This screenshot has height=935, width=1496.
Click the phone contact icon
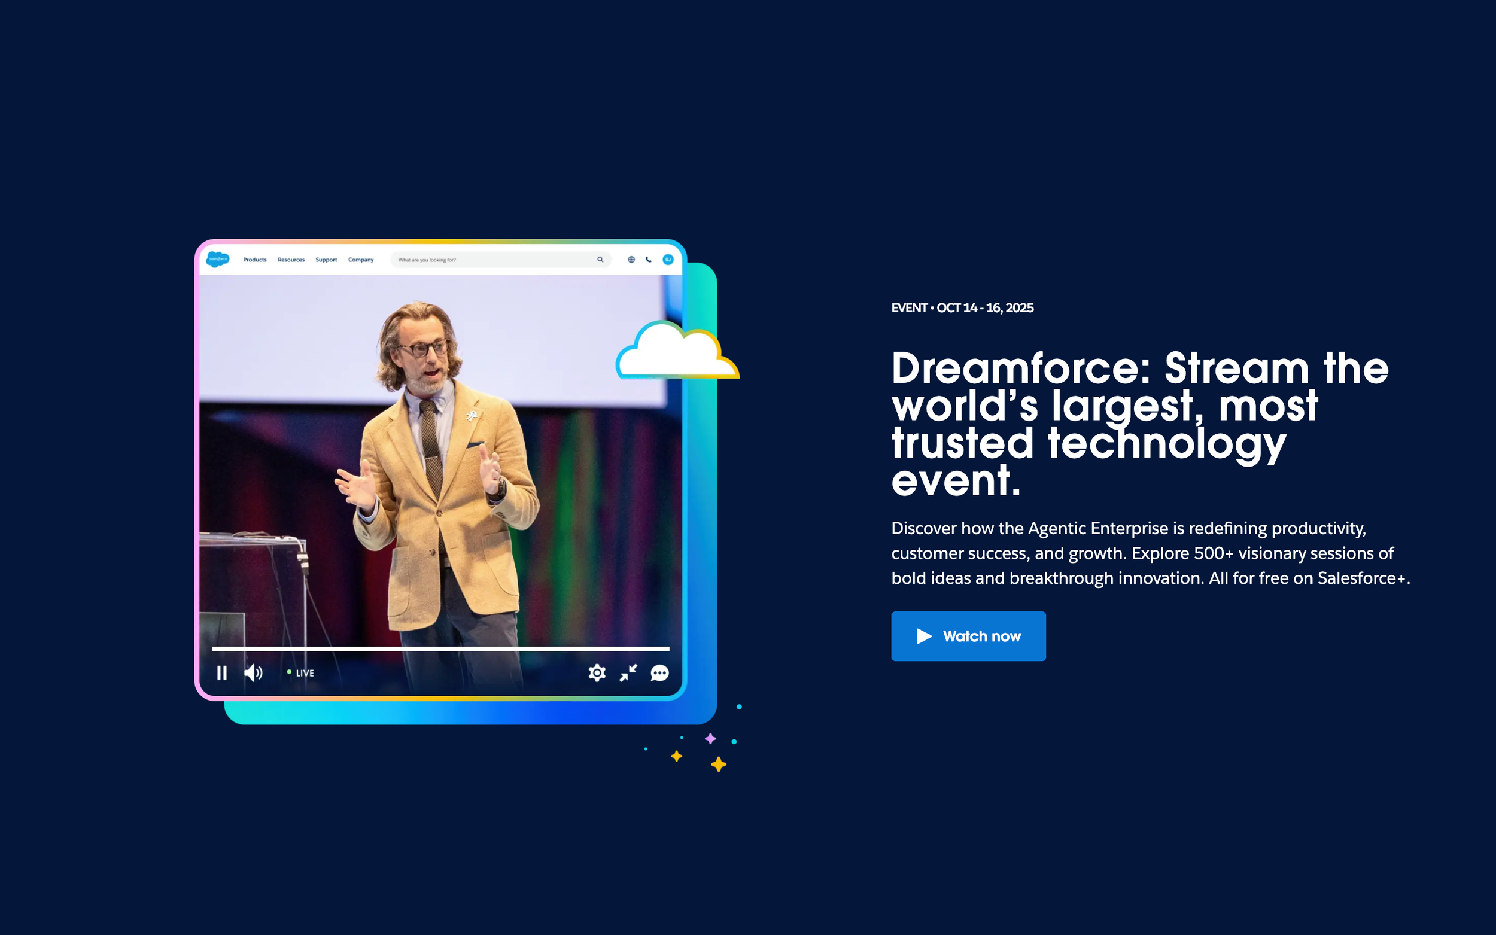tap(649, 260)
